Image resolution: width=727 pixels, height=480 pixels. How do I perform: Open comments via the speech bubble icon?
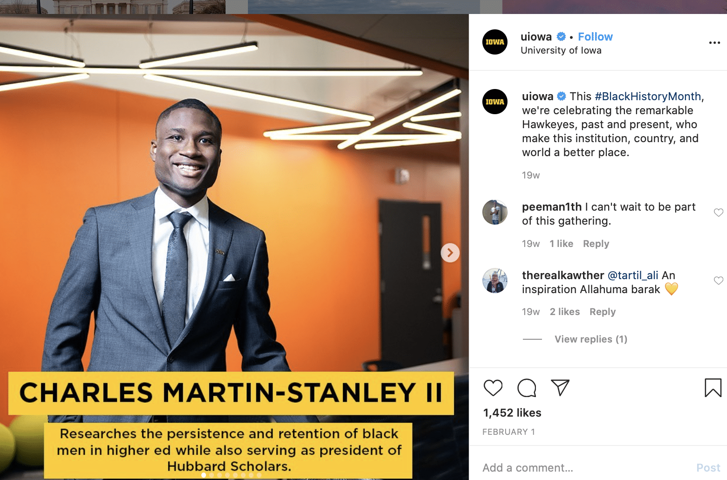click(527, 388)
